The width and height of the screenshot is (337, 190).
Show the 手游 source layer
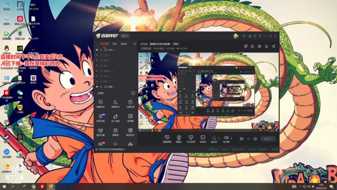97,76
